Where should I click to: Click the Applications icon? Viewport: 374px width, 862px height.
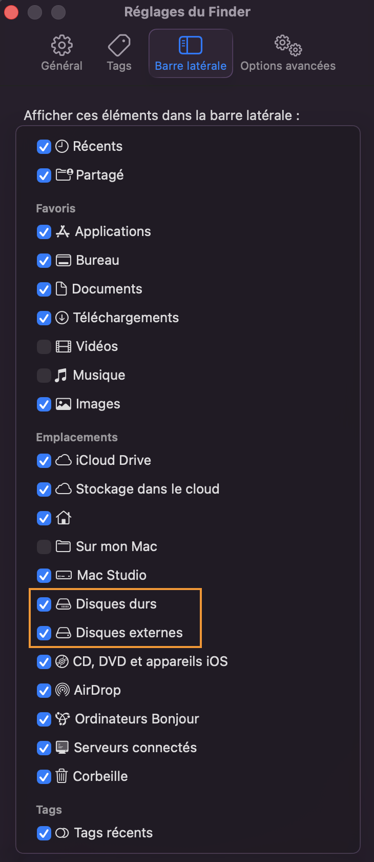pos(63,231)
